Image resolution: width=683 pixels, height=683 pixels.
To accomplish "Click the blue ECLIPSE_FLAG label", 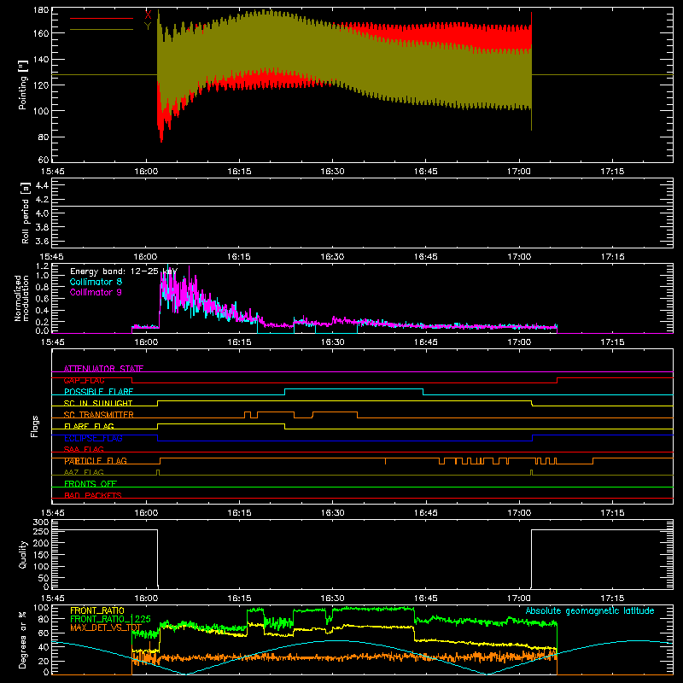I will pyautogui.click(x=93, y=438).
